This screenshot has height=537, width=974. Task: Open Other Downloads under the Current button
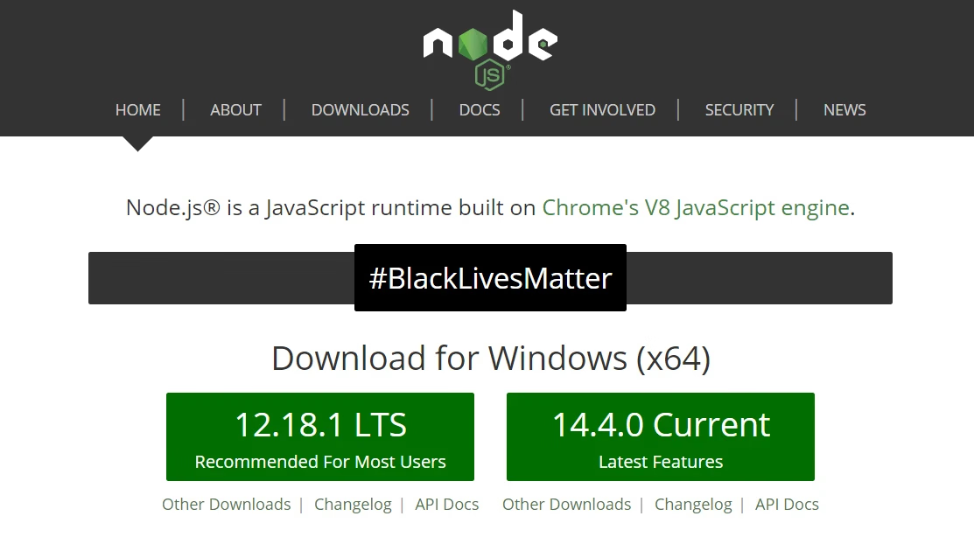[x=566, y=504]
